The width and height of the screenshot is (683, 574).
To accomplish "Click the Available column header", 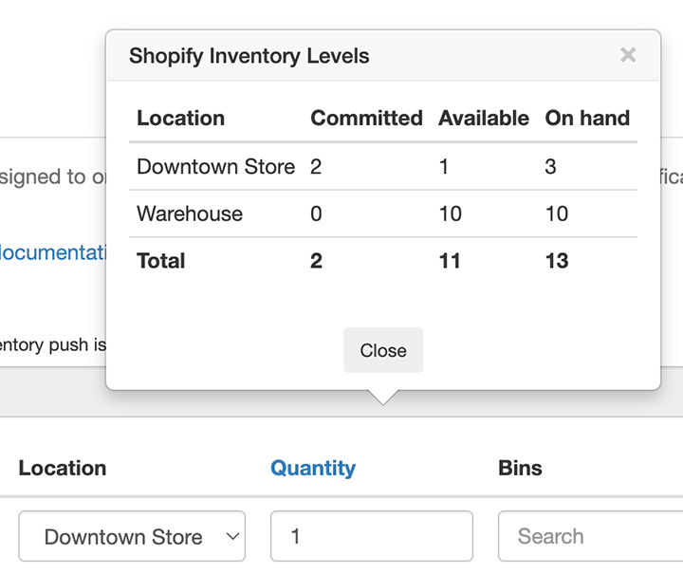I will click(x=484, y=119).
